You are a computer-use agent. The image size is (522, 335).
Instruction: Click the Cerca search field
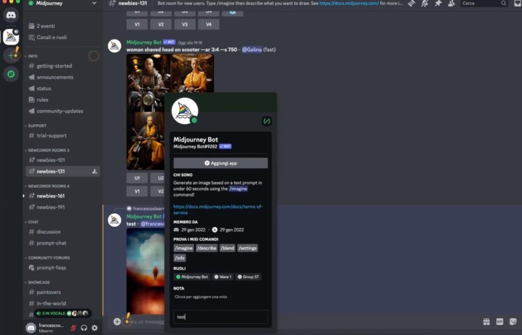(484, 4)
